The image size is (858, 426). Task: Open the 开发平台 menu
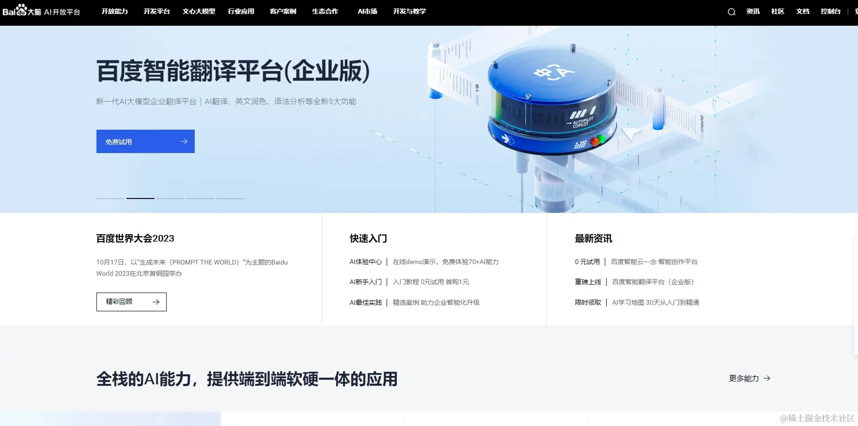pos(157,11)
